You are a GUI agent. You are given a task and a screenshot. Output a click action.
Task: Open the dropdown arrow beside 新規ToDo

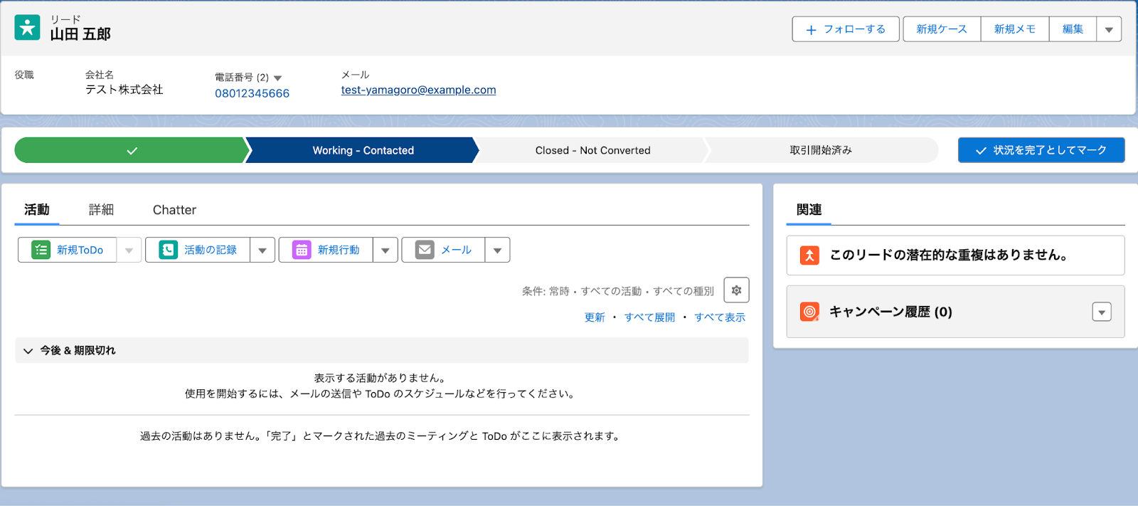[x=129, y=250]
